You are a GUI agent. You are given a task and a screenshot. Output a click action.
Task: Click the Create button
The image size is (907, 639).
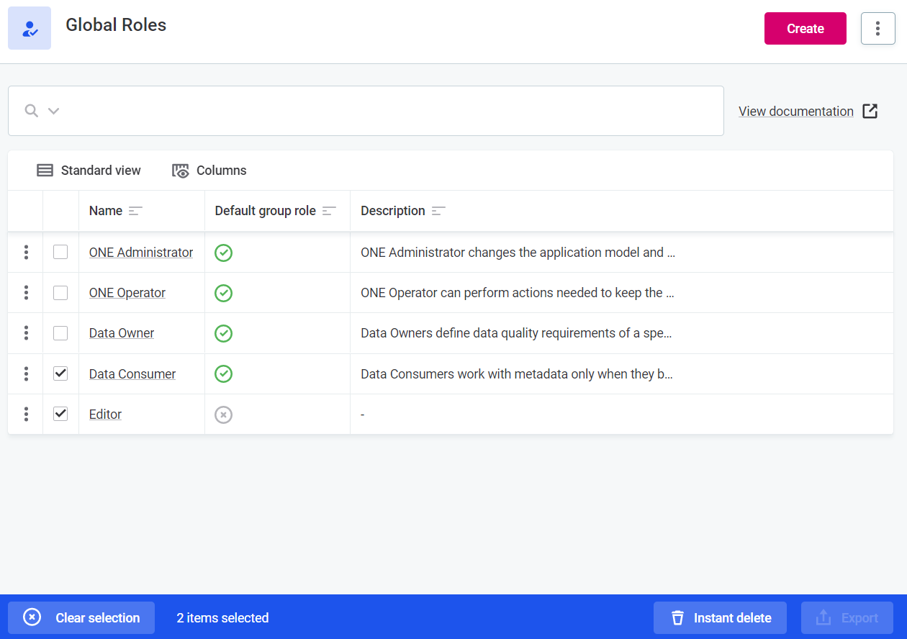[805, 28]
